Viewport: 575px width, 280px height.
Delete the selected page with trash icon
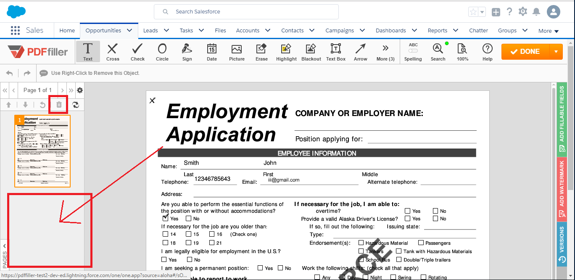click(59, 105)
